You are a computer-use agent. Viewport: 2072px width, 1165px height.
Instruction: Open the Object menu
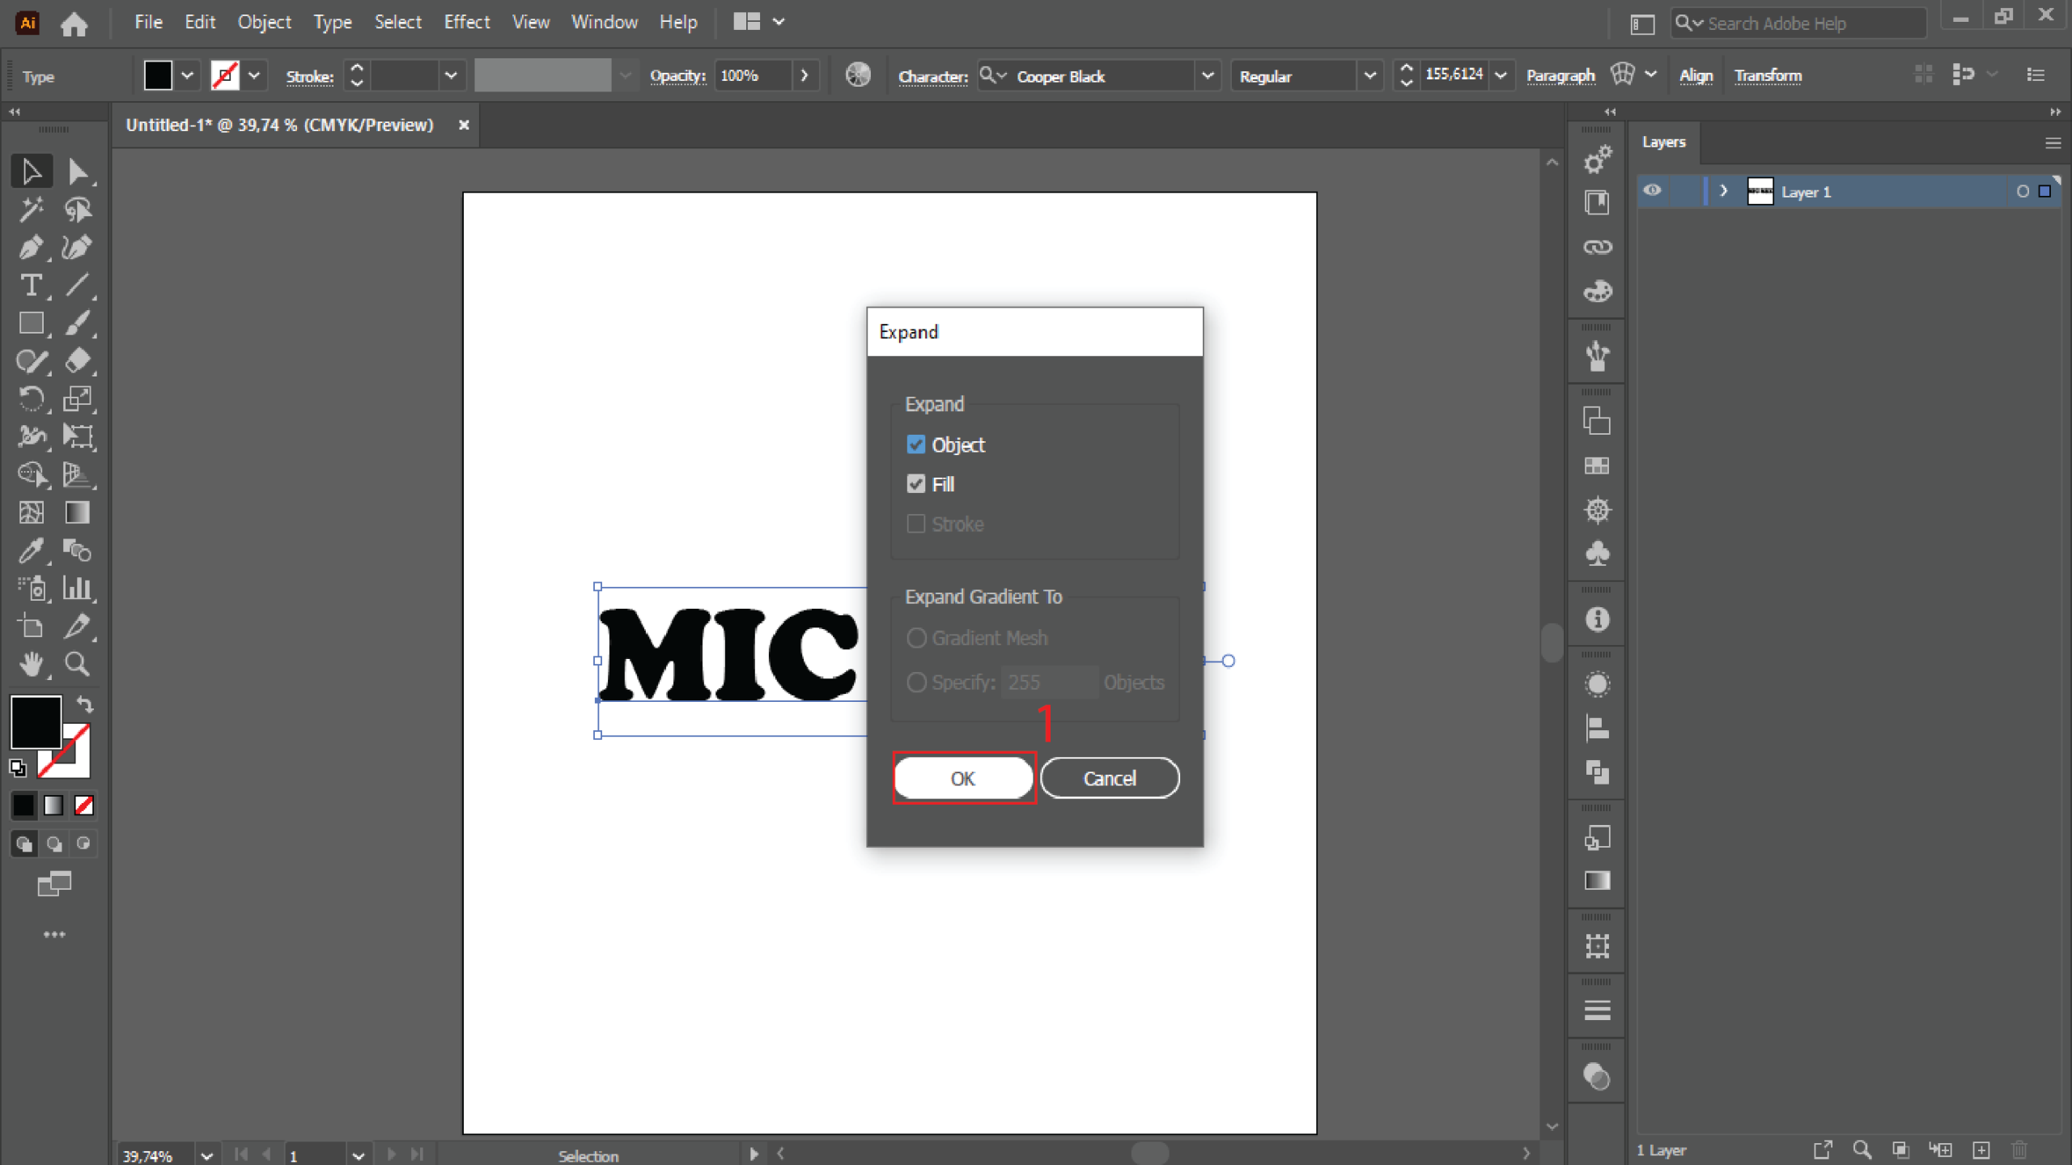click(x=264, y=22)
